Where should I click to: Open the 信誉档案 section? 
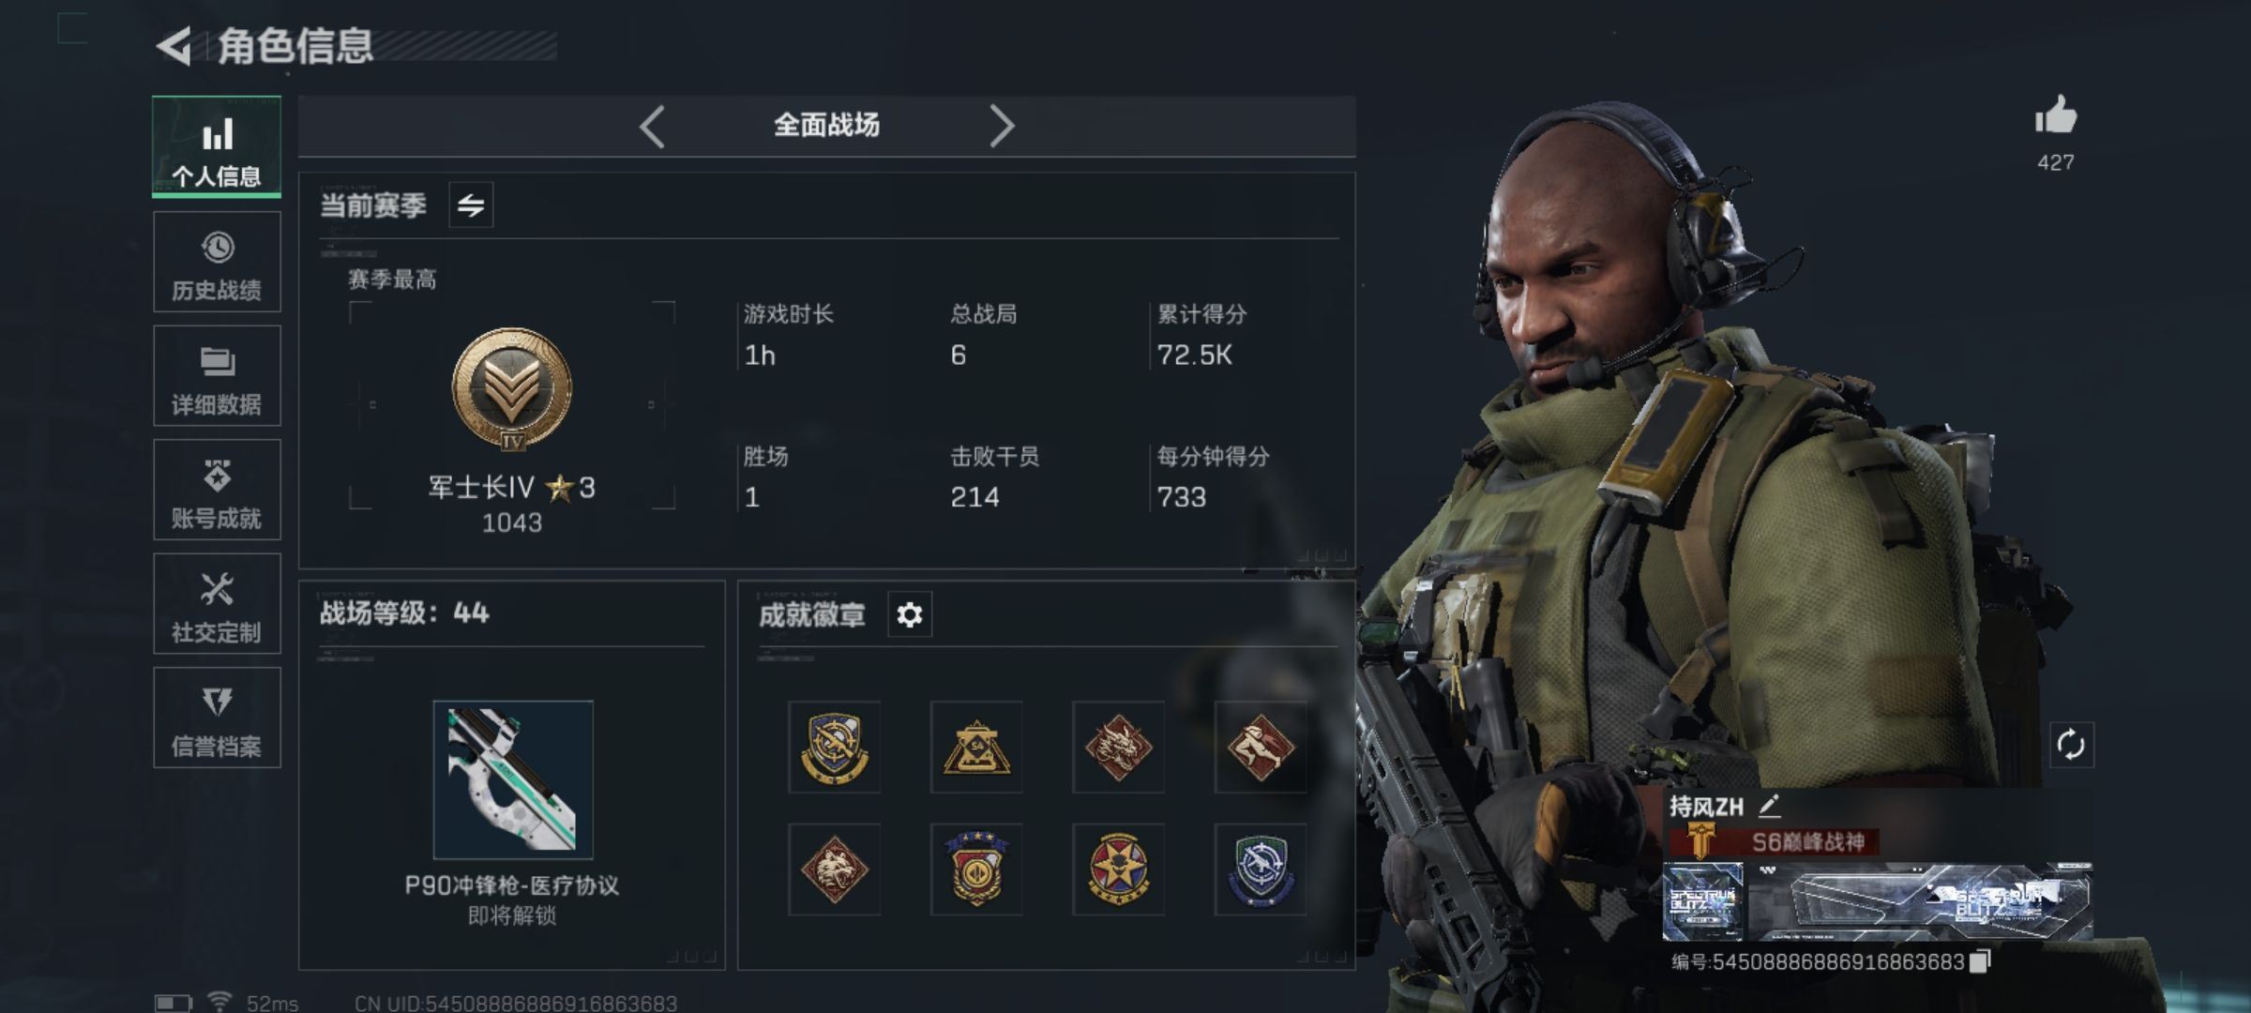tap(217, 718)
